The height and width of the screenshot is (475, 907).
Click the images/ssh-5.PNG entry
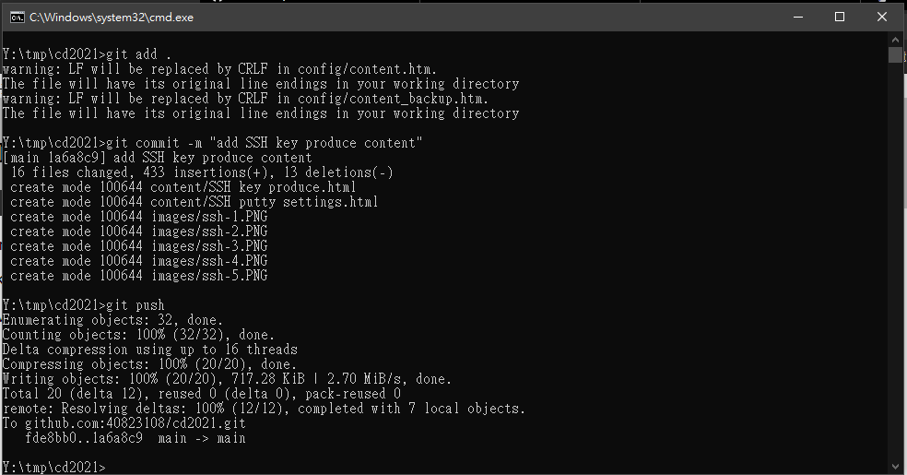pos(209,276)
